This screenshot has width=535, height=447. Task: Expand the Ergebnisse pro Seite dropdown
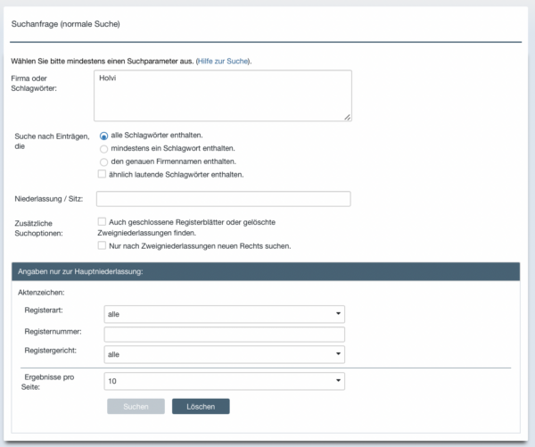tap(224, 381)
